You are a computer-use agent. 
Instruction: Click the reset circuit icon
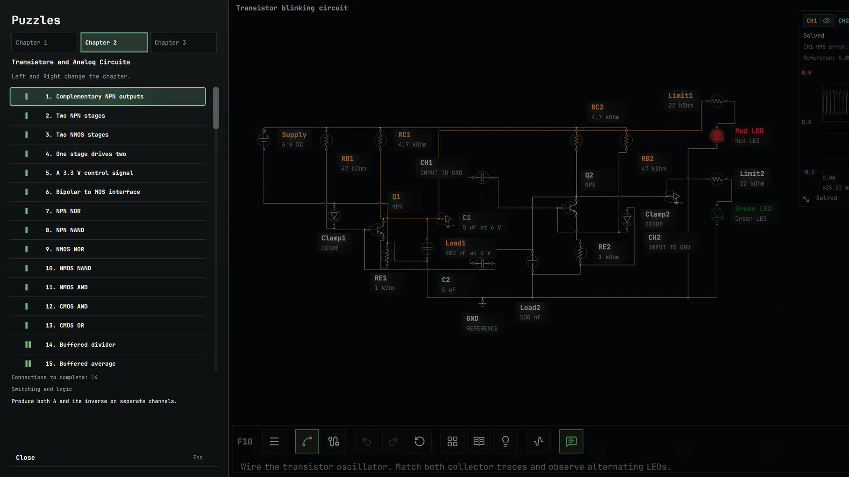(x=419, y=441)
